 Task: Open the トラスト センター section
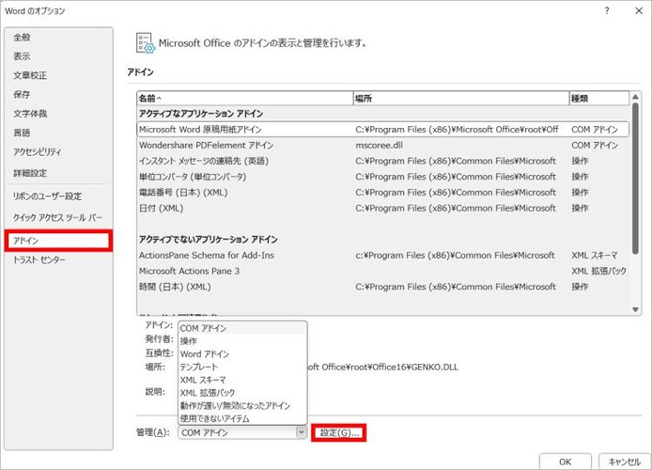[39, 259]
